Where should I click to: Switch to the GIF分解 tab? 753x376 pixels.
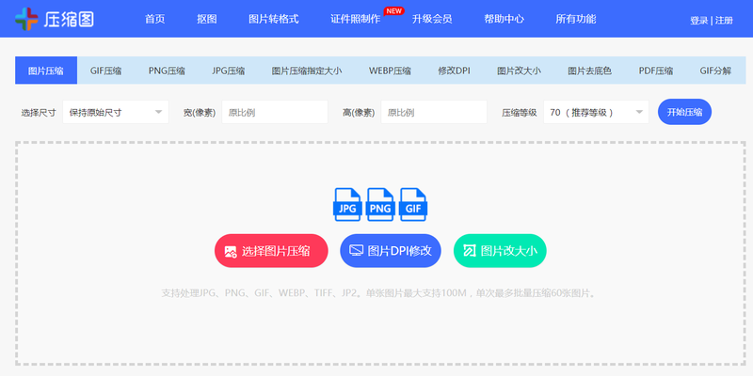click(715, 70)
